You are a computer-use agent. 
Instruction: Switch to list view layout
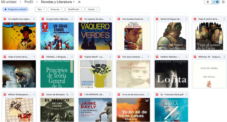[208, 2]
